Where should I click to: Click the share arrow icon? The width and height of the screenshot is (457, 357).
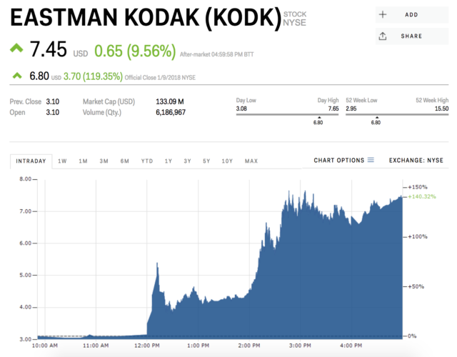point(383,36)
